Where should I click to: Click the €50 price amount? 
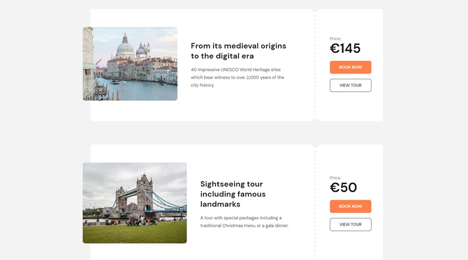[343, 188]
